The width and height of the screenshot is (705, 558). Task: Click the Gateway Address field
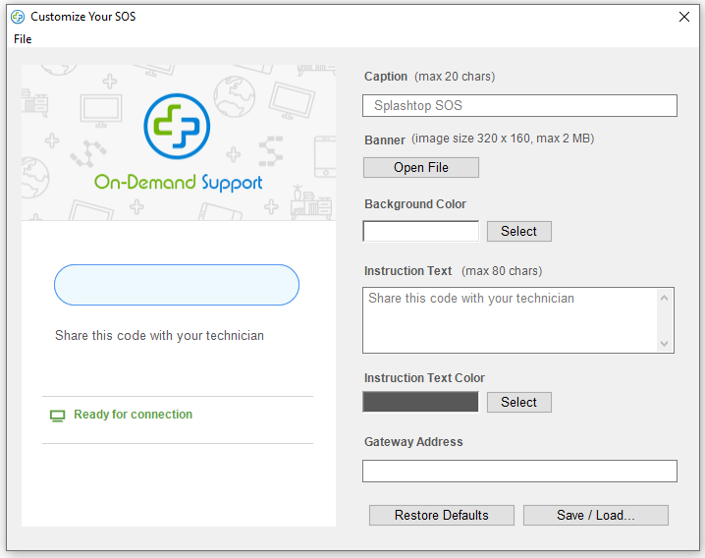pyautogui.click(x=519, y=471)
